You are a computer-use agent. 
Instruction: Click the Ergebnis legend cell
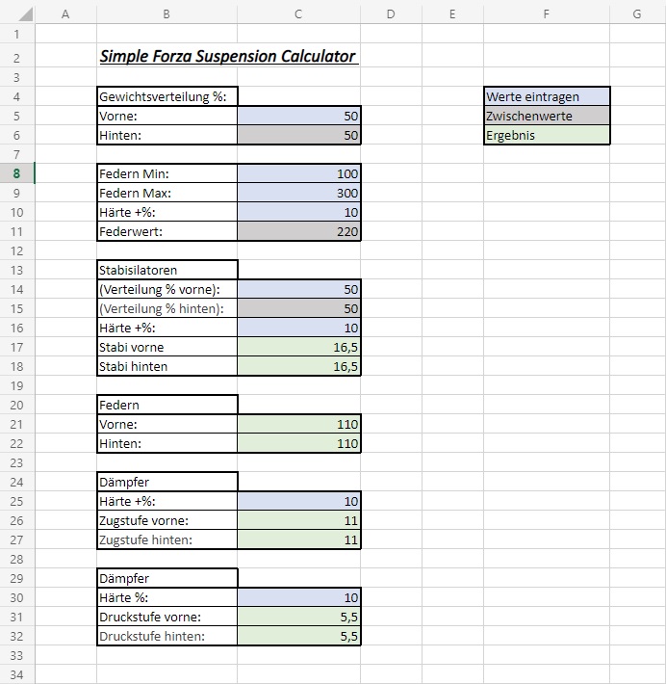coord(547,135)
